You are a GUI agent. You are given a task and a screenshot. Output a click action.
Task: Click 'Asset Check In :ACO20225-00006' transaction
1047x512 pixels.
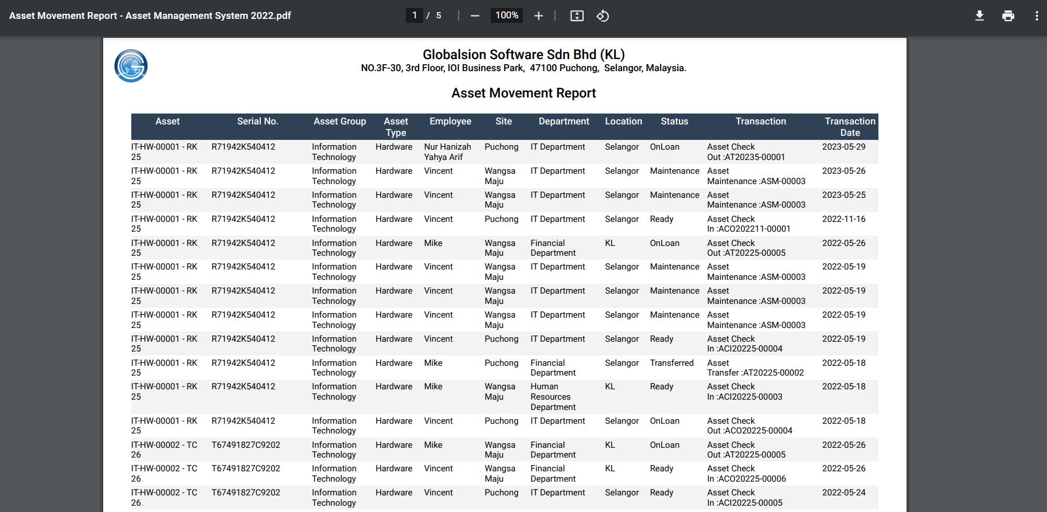tap(747, 474)
